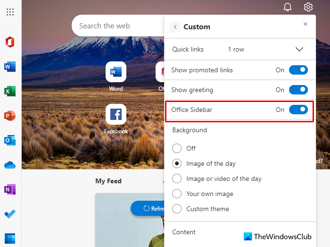Open the blue calendar app icon at sidebar bottom
The image size is (330, 247).
click(x=10, y=238)
